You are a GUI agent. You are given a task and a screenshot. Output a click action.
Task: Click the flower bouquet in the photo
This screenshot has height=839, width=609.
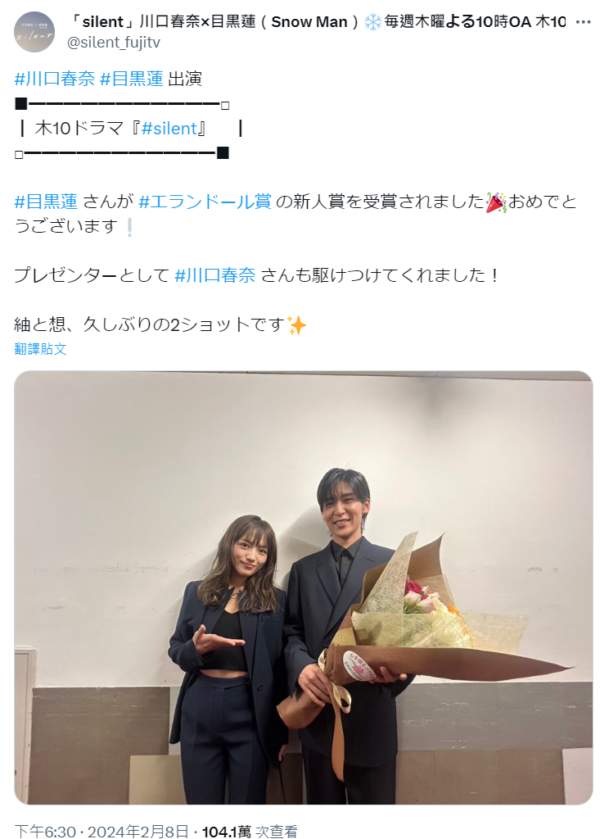[422, 637]
